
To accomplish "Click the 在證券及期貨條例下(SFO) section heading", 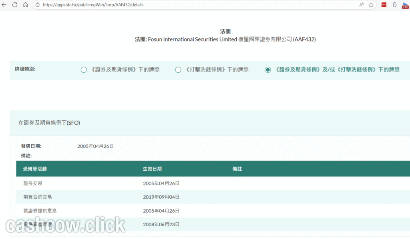I will [49, 123].
